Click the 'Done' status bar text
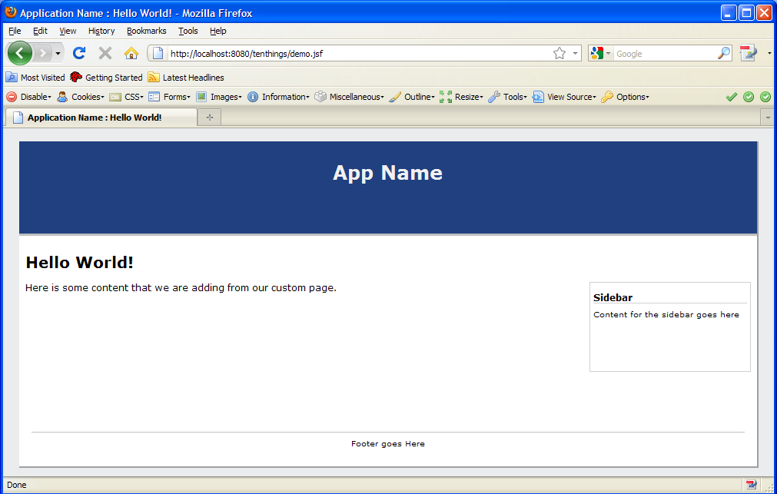777x494 pixels. pyautogui.click(x=17, y=485)
